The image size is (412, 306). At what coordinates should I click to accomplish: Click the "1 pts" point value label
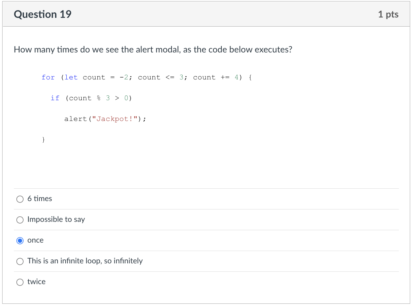388,14
